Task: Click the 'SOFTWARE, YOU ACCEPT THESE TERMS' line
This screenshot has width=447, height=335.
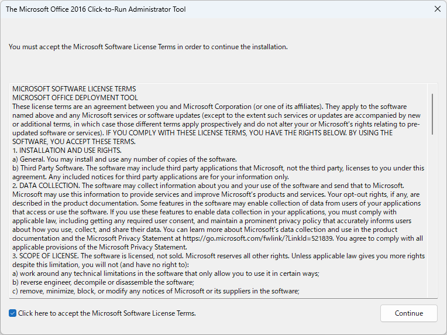Action: [74, 142]
